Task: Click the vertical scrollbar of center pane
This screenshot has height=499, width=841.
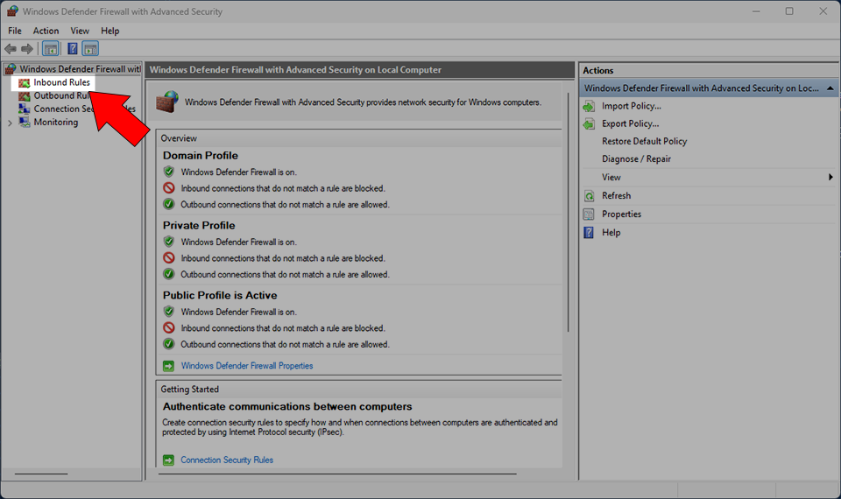Action: click(569, 213)
